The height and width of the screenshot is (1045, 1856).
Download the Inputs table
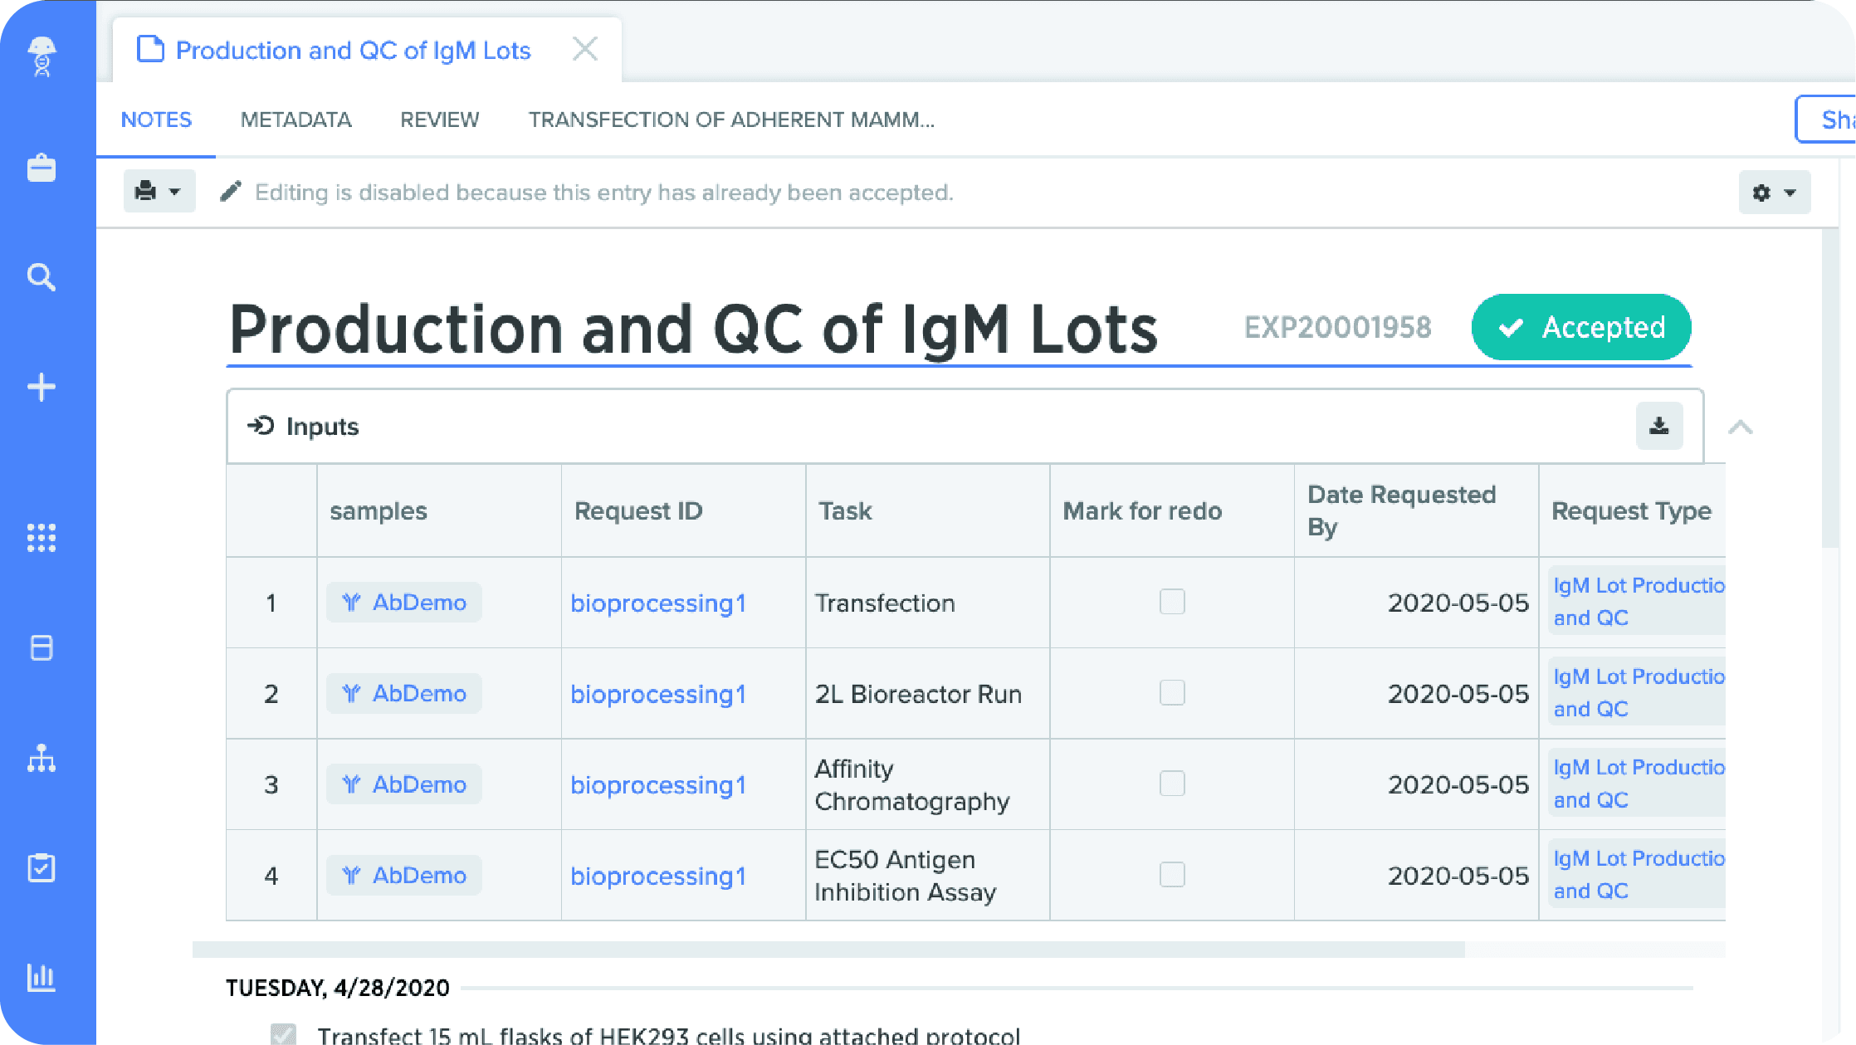click(x=1658, y=426)
